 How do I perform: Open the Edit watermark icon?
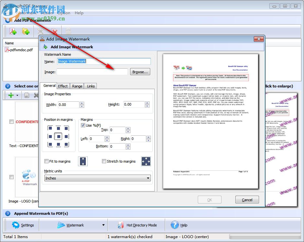point(27,95)
